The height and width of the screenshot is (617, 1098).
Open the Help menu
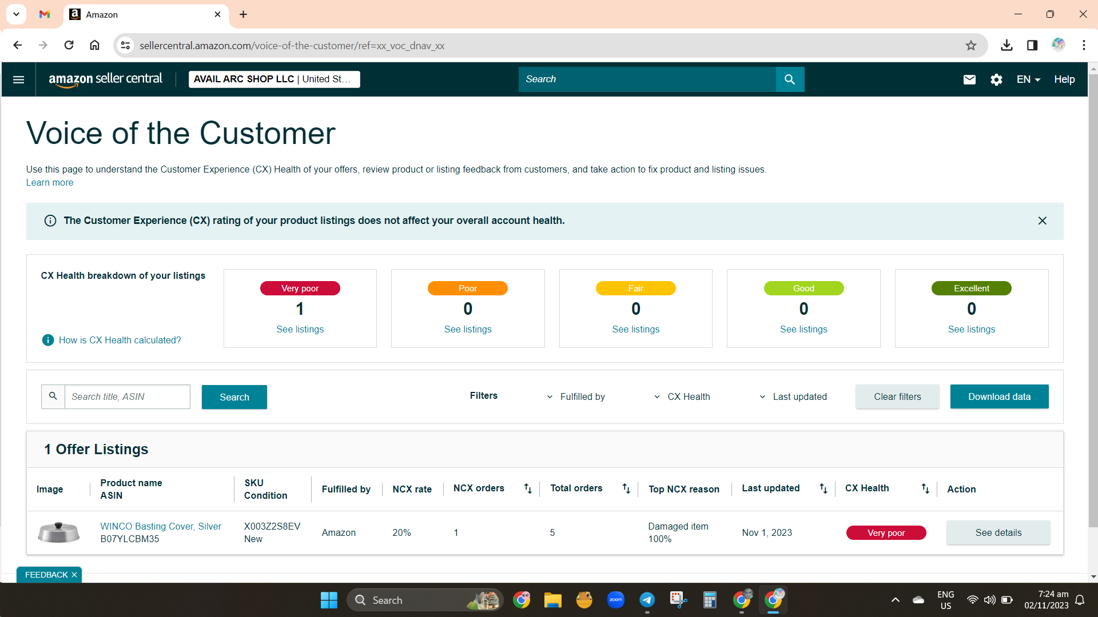[x=1064, y=79]
